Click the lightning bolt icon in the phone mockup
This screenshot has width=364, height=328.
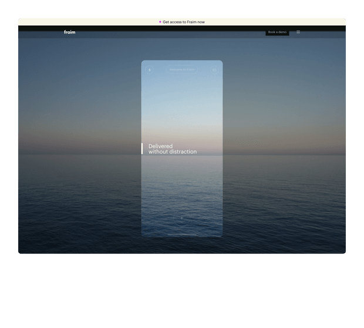point(149,70)
